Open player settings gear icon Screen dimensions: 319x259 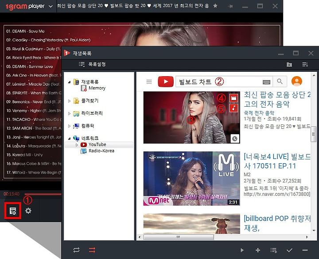28,211
